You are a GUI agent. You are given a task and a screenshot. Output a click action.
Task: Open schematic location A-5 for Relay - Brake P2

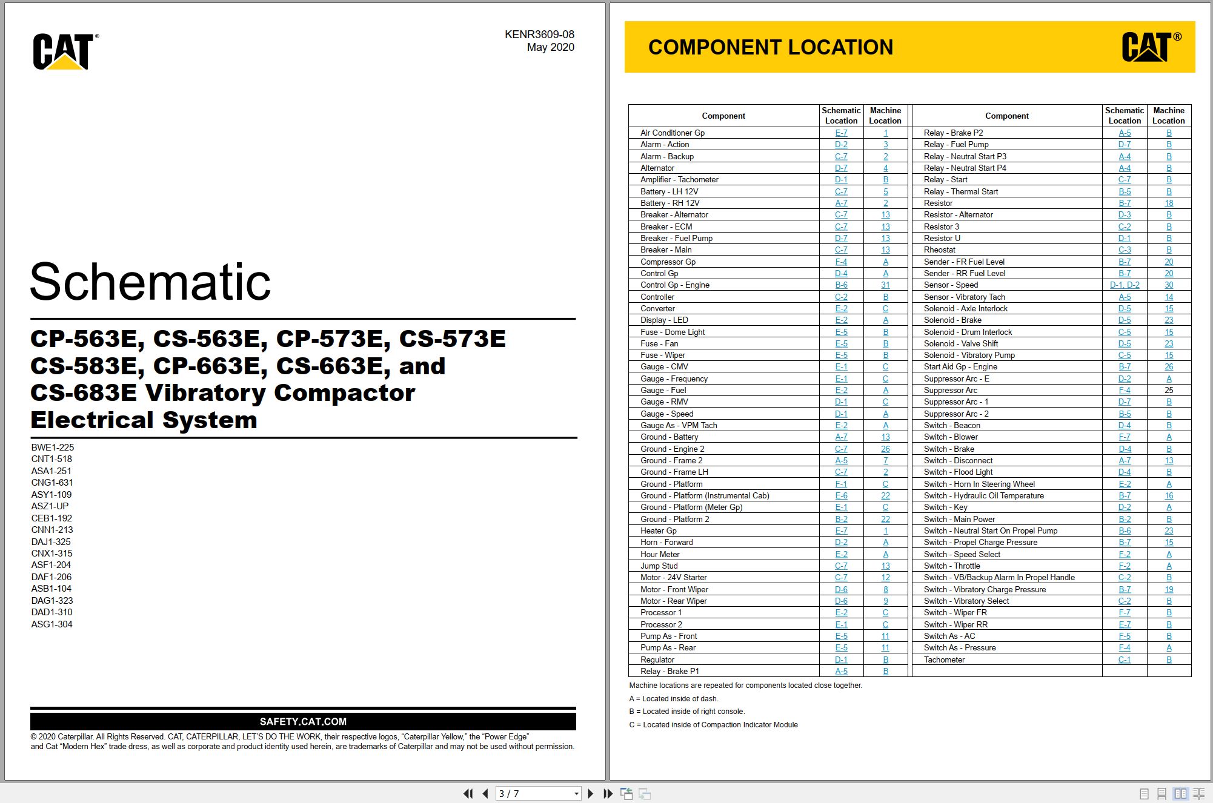point(1125,133)
